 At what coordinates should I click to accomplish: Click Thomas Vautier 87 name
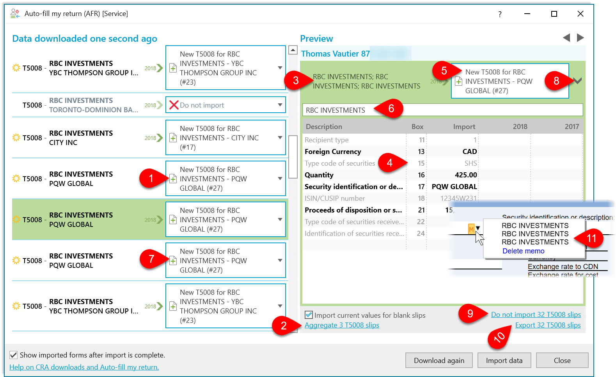click(335, 54)
